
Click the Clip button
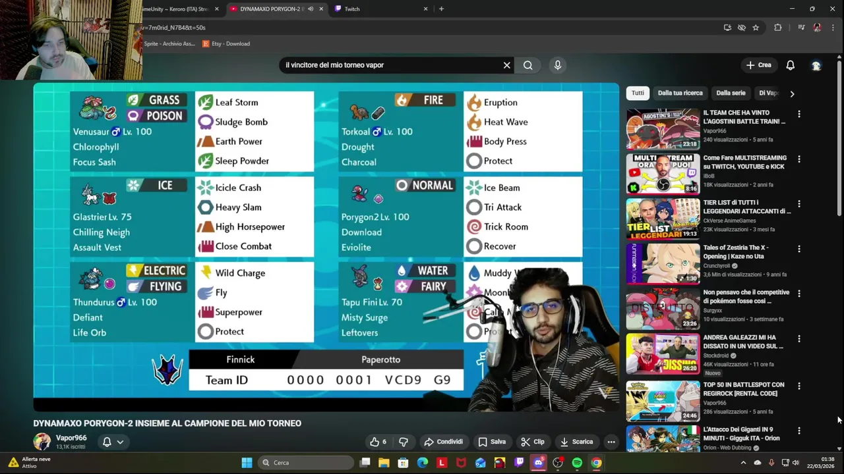point(532,442)
